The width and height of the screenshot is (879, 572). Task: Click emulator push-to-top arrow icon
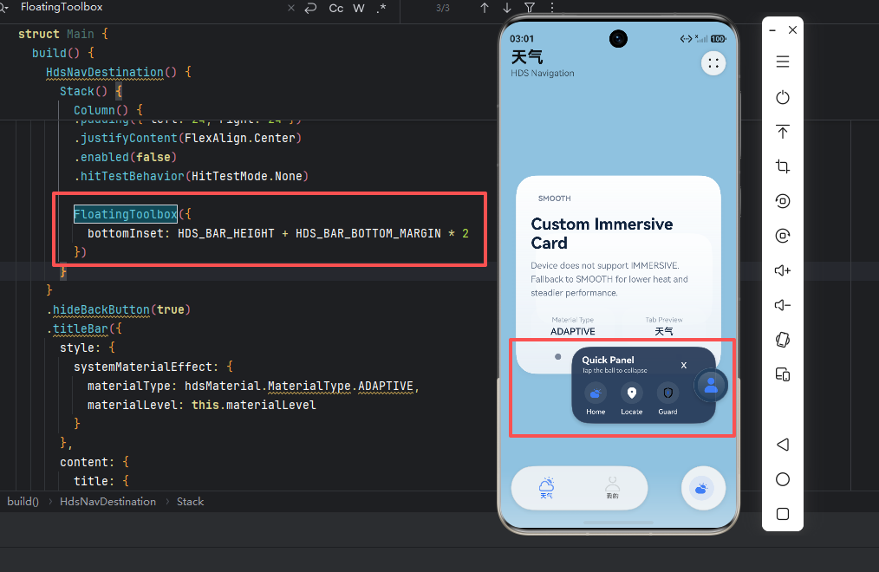click(783, 132)
